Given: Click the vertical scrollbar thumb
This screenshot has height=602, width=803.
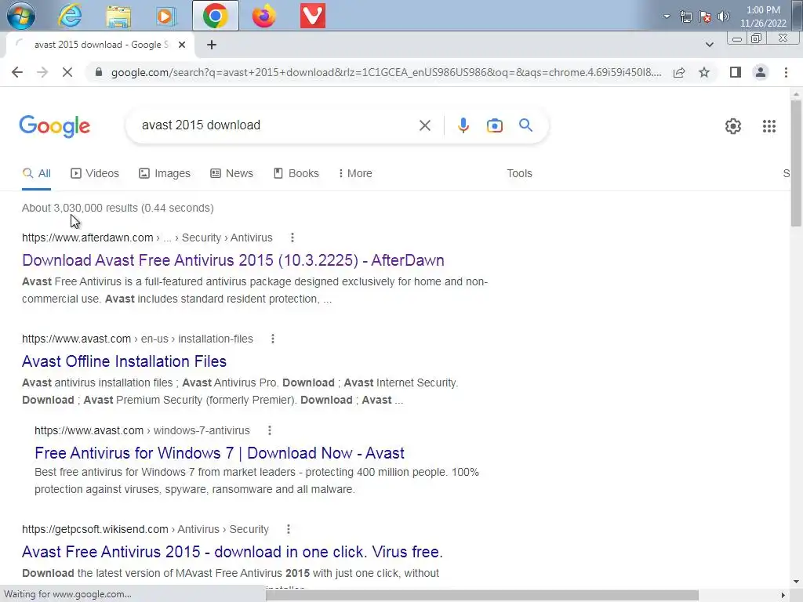Looking at the screenshot, I should [x=796, y=163].
